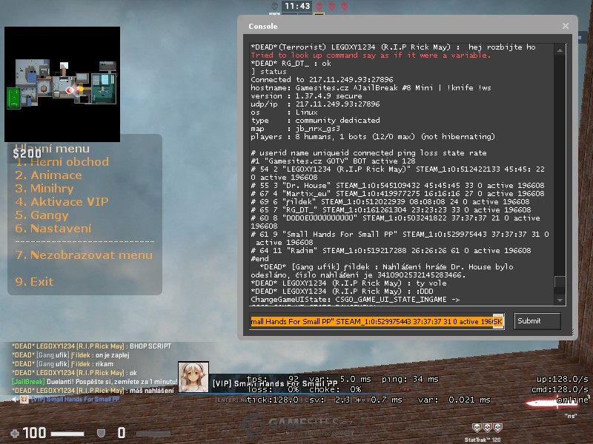Choose the 'Animace' menu entry

(x=49, y=175)
